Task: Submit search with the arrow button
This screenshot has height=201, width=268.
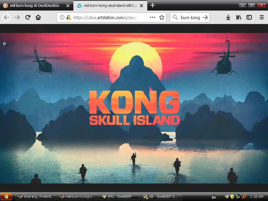Action: 205,17
